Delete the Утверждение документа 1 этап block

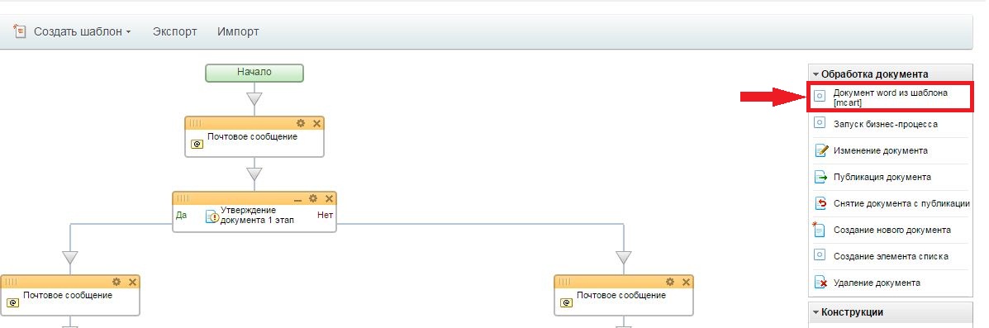pos(328,198)
